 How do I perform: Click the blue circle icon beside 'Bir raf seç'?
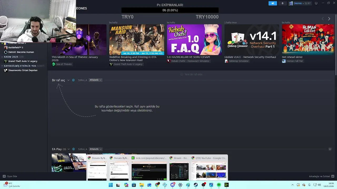73,80
